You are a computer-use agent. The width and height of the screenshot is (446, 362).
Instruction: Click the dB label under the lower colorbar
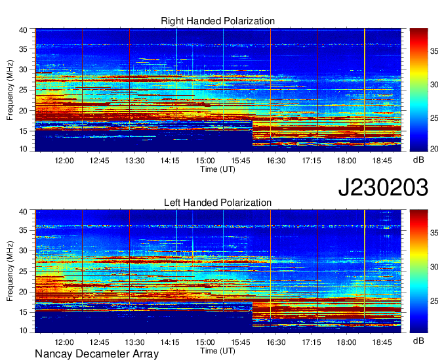(418, 340)
